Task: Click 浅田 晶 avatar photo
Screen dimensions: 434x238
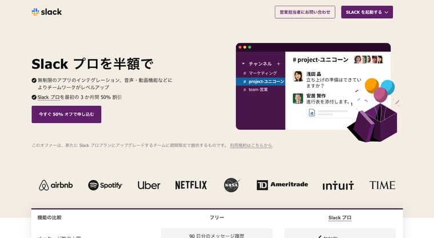Action: click(298, 76)
